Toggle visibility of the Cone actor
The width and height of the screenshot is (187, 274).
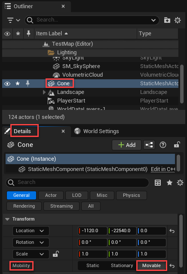pos(7,84)
